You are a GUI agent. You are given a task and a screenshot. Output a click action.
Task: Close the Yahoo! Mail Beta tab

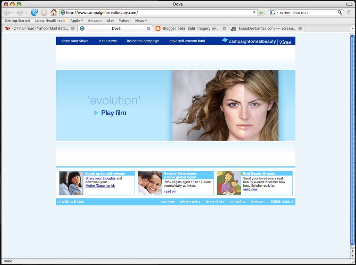click(x=73, y=29)
